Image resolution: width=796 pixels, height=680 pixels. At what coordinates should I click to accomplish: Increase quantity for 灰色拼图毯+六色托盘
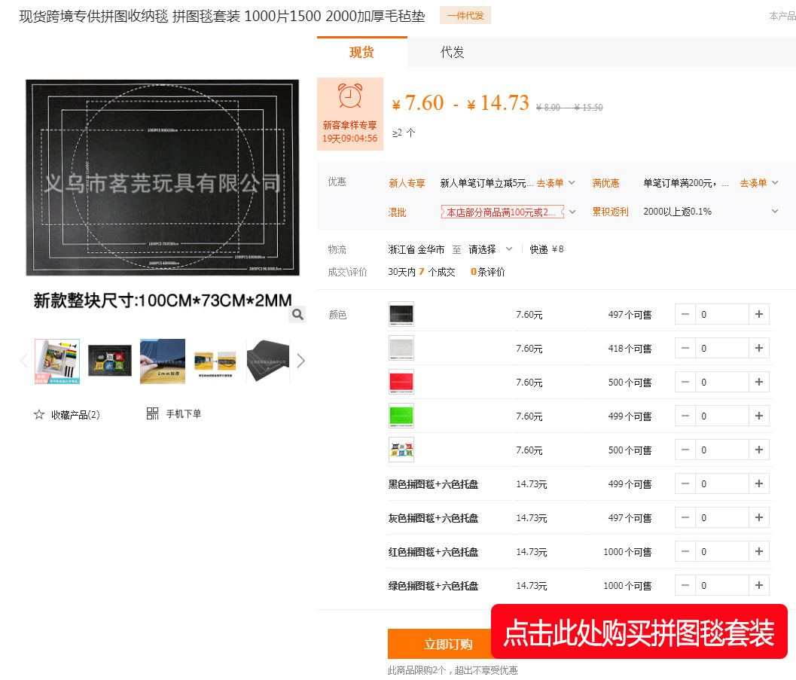point(759,517)
